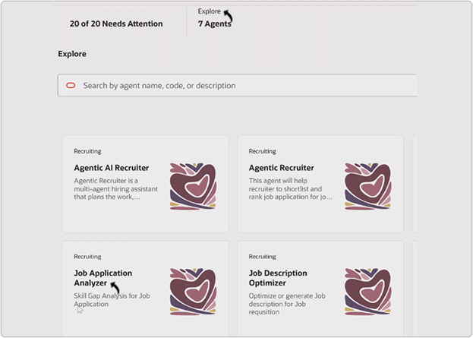This screenshot has width=473, height=338.
Task: Select the Job Application Analyzer artwork icon
Action: point(193,292)
